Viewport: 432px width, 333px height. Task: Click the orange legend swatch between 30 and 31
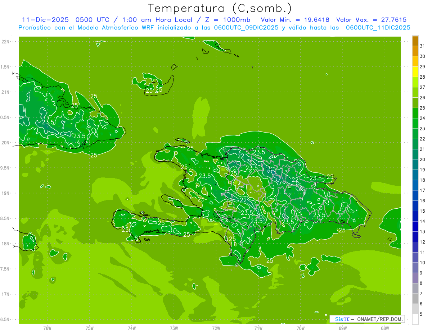pyautogui.click(x=415, y=51)
